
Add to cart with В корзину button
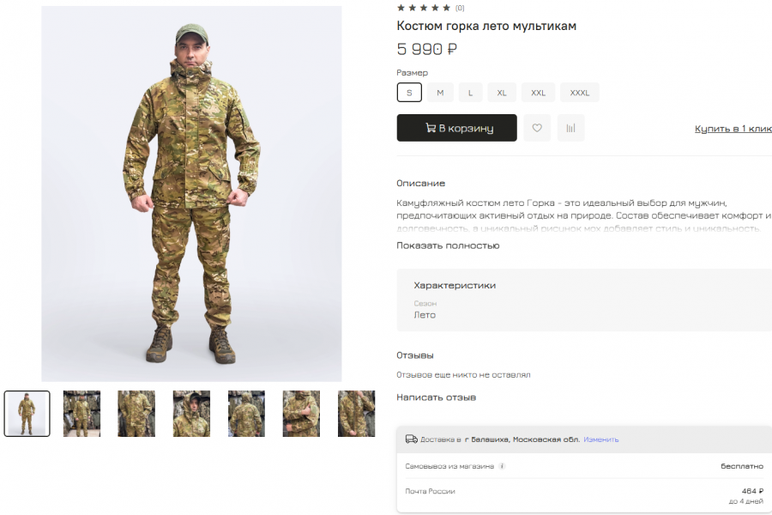coord(456,128)
